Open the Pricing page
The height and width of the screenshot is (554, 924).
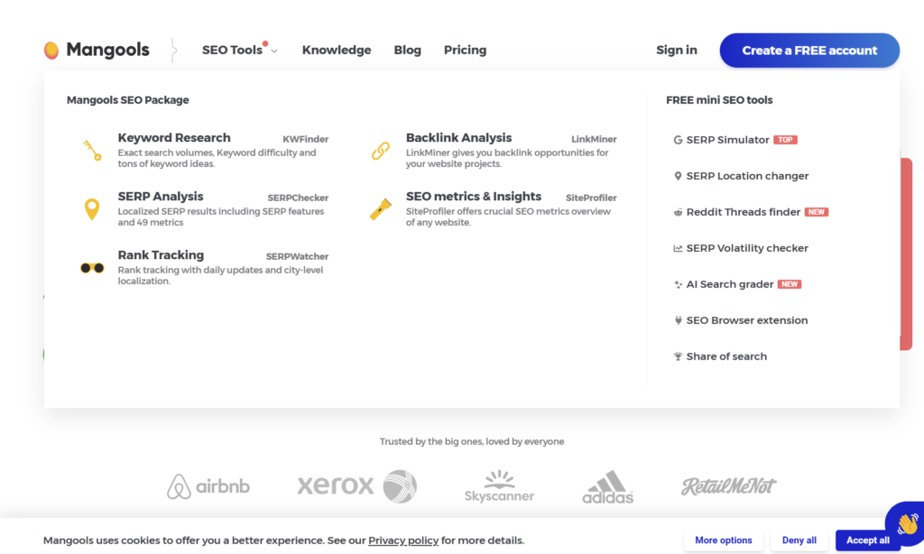click(x=465, y=51)
